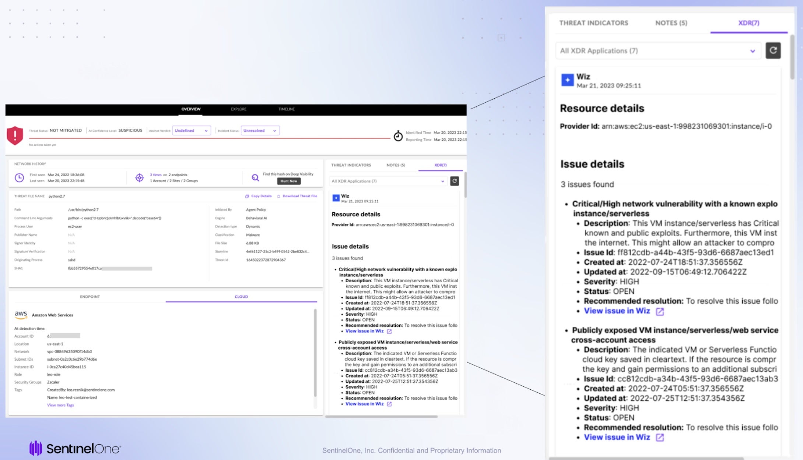
Task: Open the Analyst Verdict Undefined dropdown
Action: pyautogui.click(x=191, y=131)
